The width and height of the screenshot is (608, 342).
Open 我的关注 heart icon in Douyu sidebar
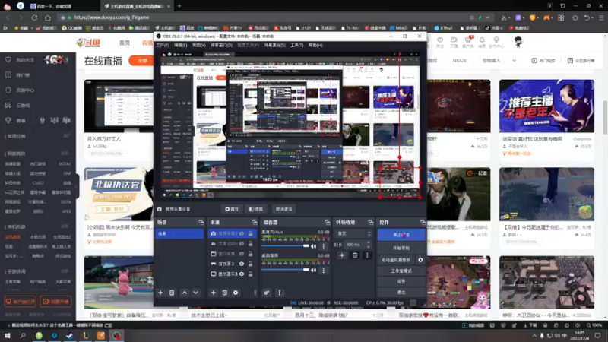pos(8,60)
